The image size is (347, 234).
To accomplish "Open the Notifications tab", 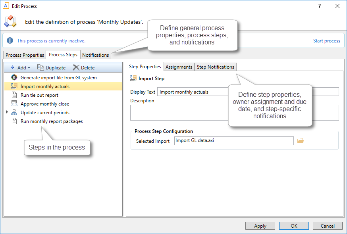I will 95,55.
